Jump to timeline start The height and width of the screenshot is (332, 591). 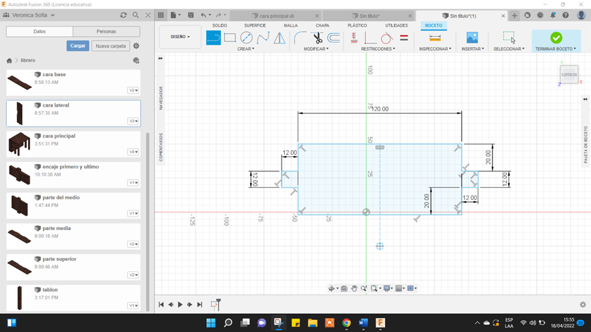[161, 305]
